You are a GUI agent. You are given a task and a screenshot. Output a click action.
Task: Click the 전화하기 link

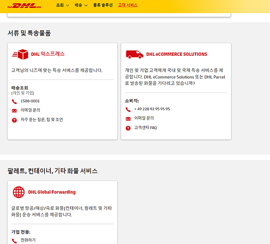pyautogui.click(x=28, y=240)
